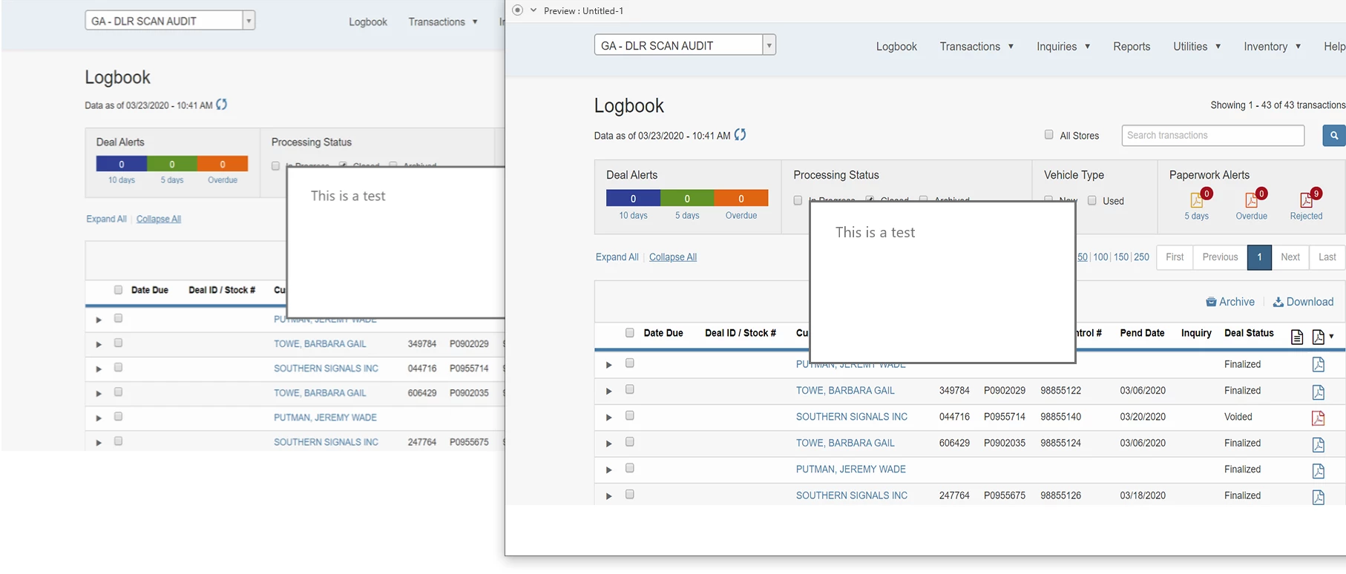Screen dimensions: 1346x574
Task: Open PDF icon for Towe 606429 row
Action: click(1318, 444)
